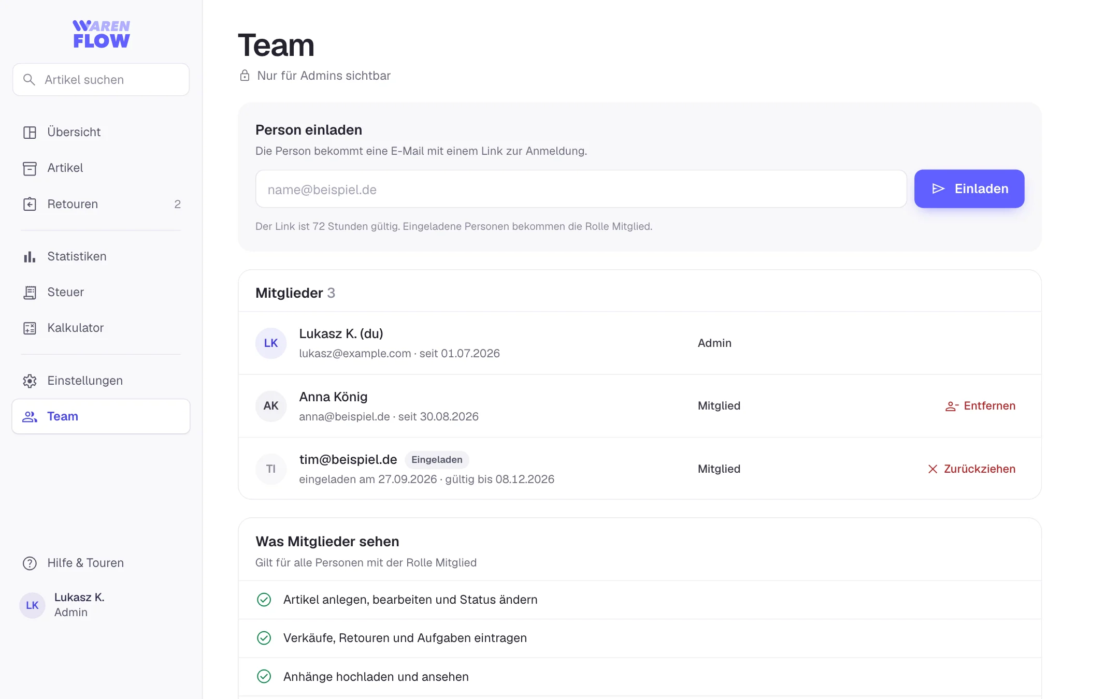Go to Artikel in sidebar

pyautogui.click(x=101, y=168)
